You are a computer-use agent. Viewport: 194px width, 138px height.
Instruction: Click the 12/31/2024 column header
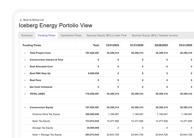click(x=112, y=45)
